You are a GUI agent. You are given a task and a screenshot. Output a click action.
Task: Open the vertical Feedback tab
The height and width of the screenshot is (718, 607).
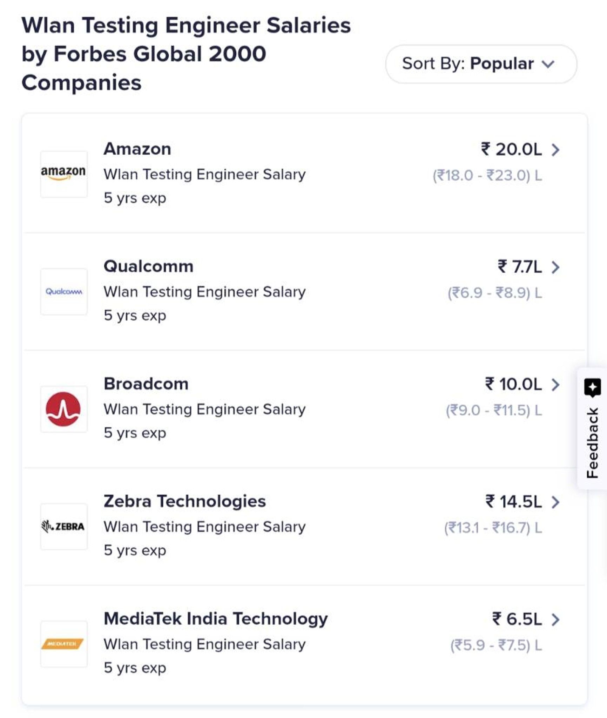point(592,428)
